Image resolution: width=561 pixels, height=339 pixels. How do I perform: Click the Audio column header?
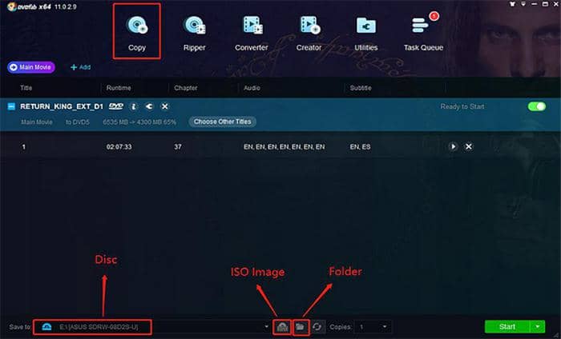252,88
